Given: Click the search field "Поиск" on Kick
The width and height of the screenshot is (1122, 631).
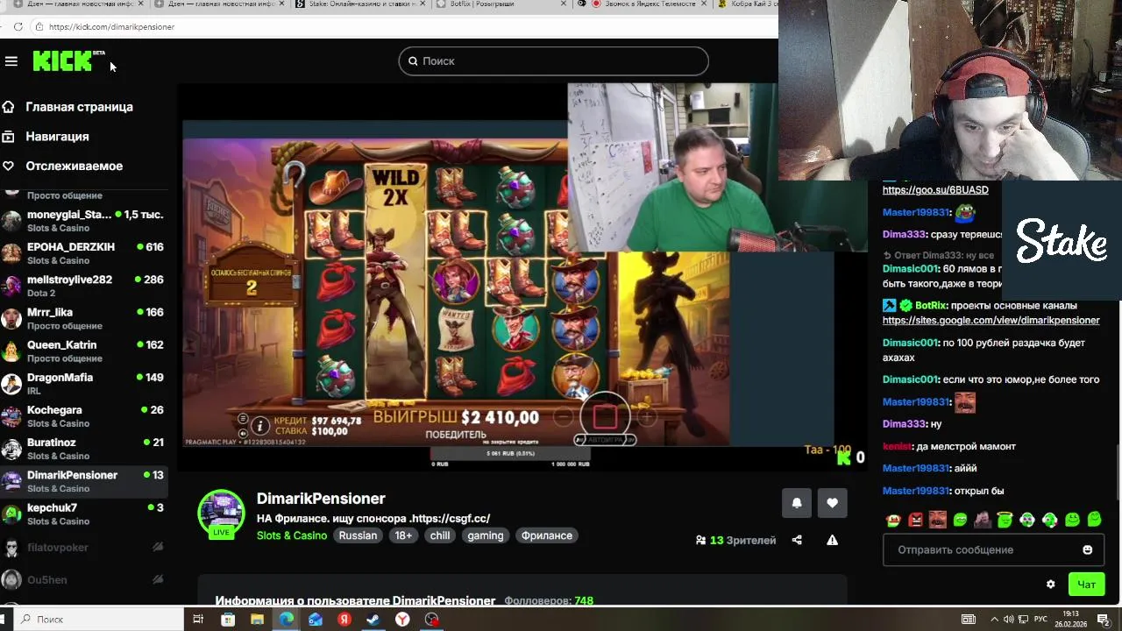Looking at the screenshot, I should pyautogui.click(x=553, y=61).
